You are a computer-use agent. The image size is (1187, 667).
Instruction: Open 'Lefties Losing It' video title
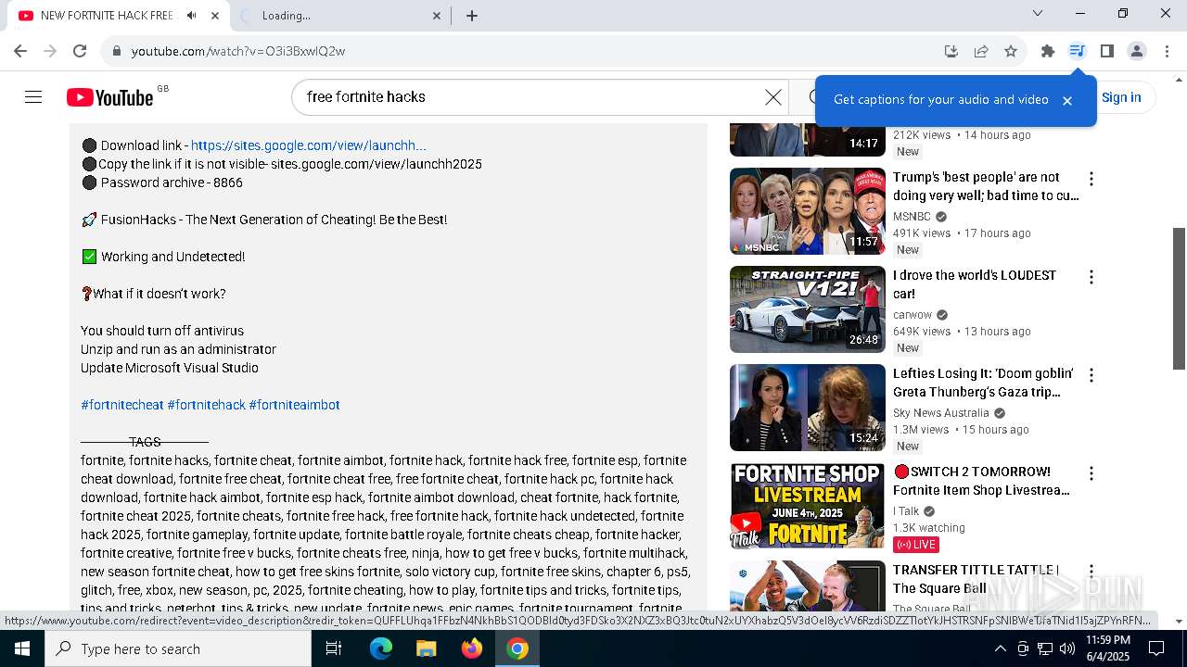983,383
